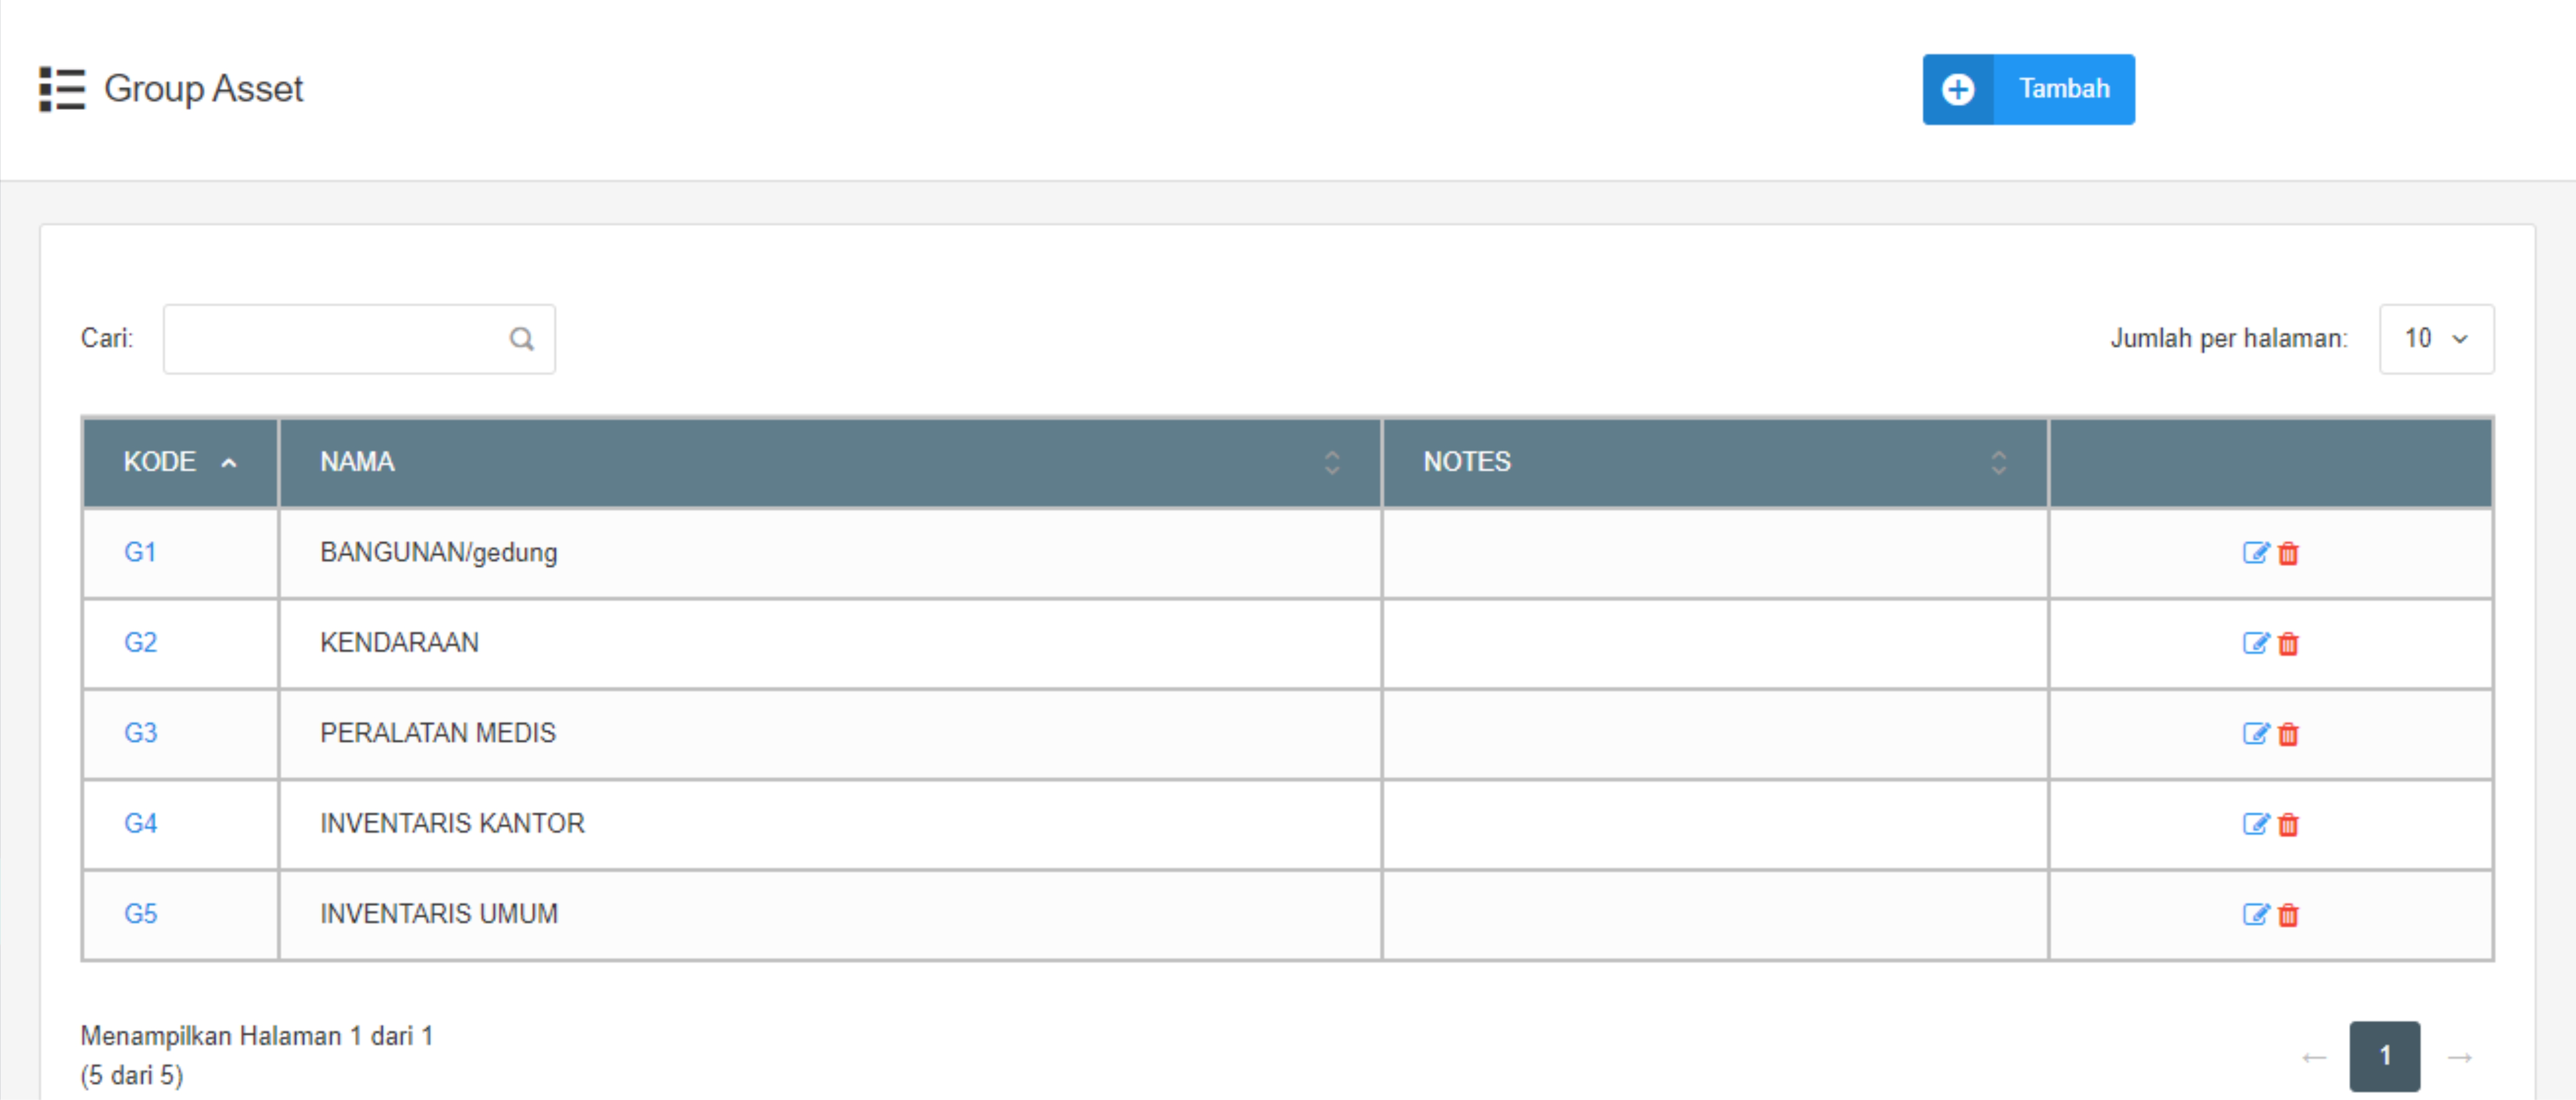Open the G1 code link

pyautogui.click(x=140, y=552)
